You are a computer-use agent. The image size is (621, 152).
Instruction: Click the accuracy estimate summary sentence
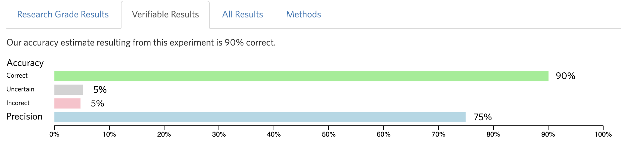(x=141, y=43)
